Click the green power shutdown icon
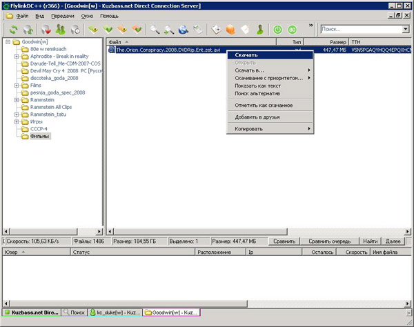This screenshot has height=327, width=414. point(277,30)
